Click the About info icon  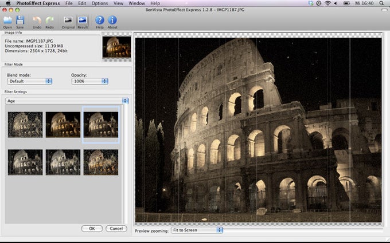112,21
